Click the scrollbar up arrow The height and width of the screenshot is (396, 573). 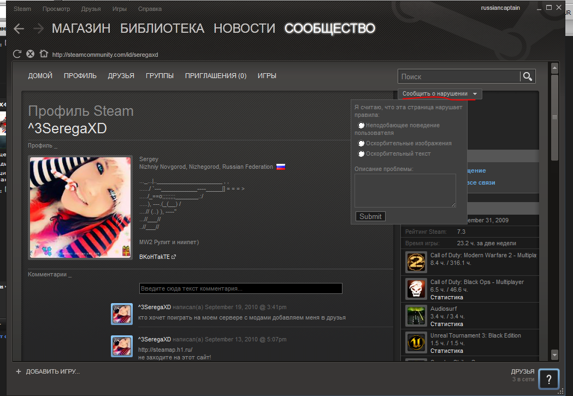[554, 68]
